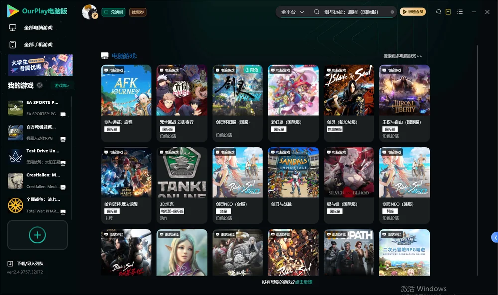Click the 兑换码 redeem code button
The image size is (498, 295).
(x=114, y=12)
